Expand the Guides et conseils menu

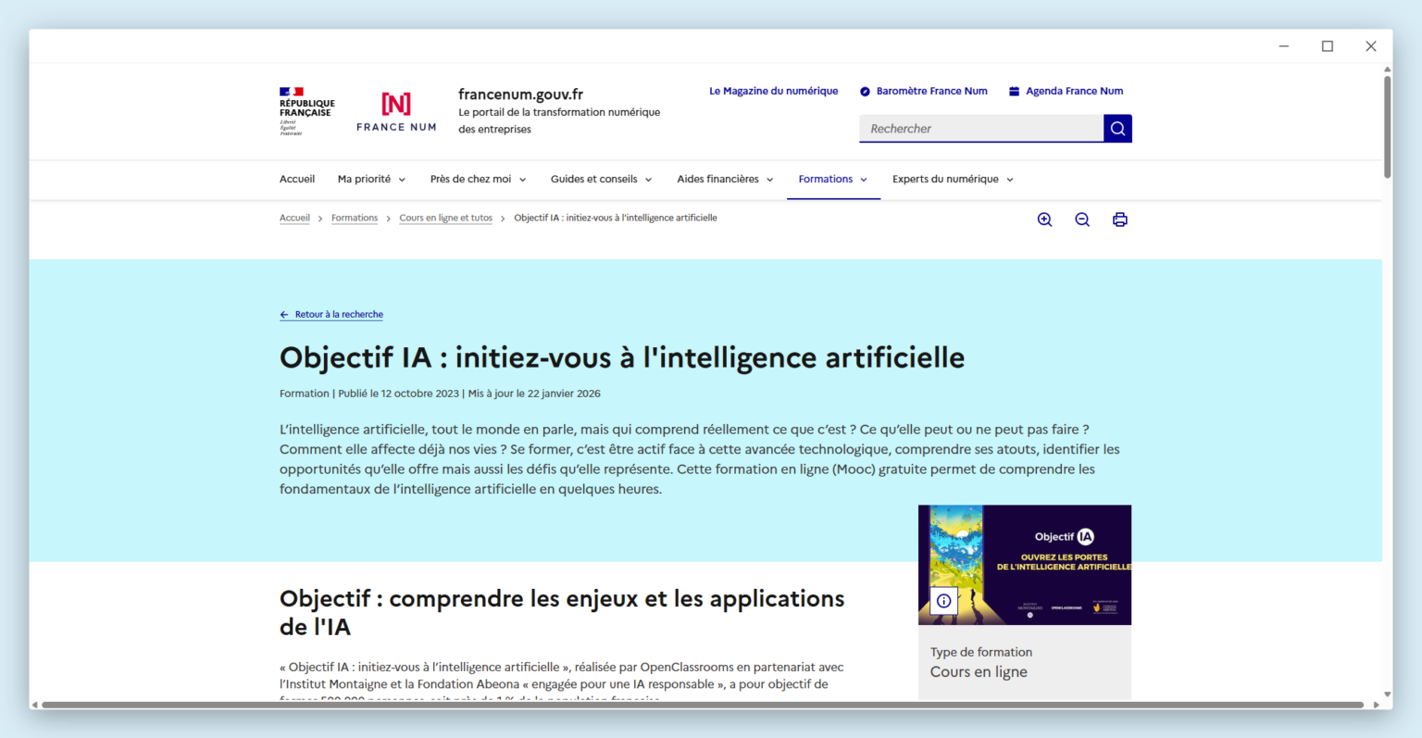[601, 180]
